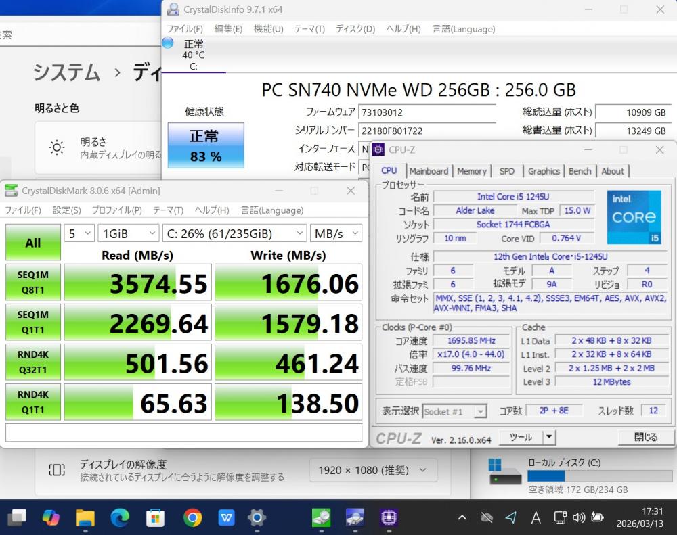Switch to Mainboard tab in CPU-Z
The width and height of the screenshot is (677, 535).
coord(429,171)
